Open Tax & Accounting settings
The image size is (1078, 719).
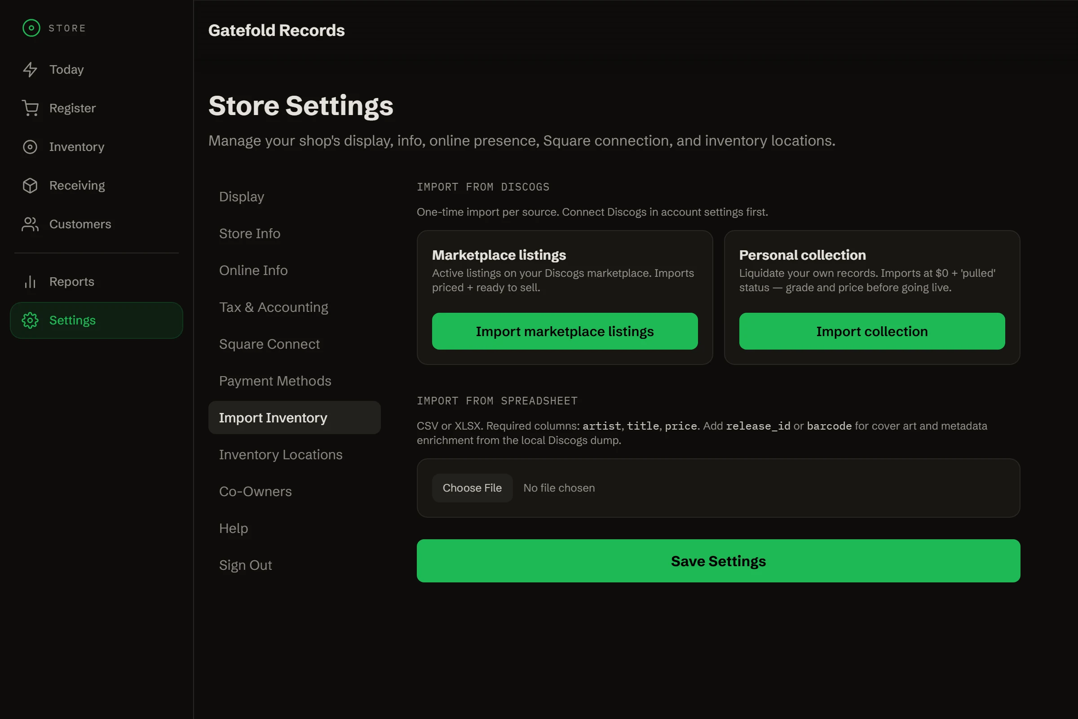(x=294, y=307)
